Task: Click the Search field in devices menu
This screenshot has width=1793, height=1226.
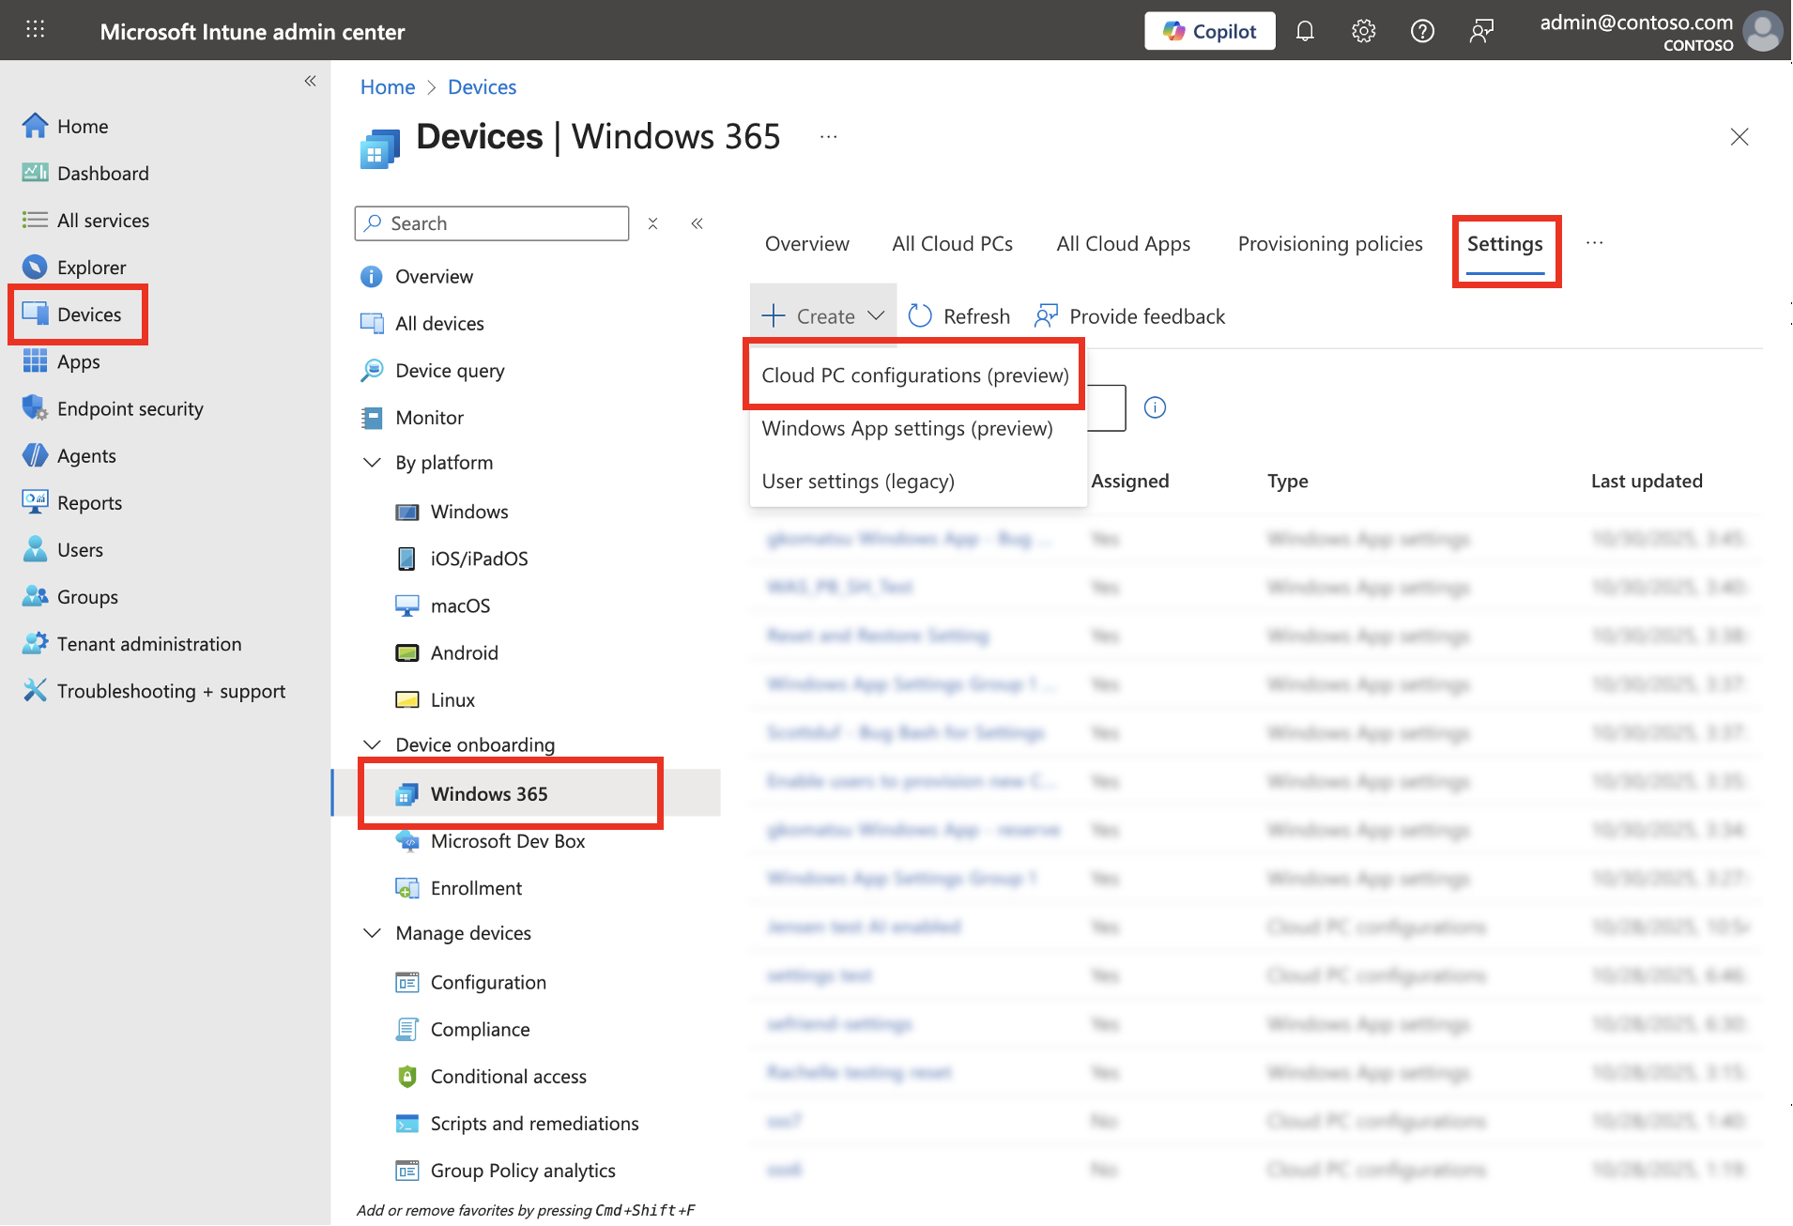Action: [x=492, y=223]
